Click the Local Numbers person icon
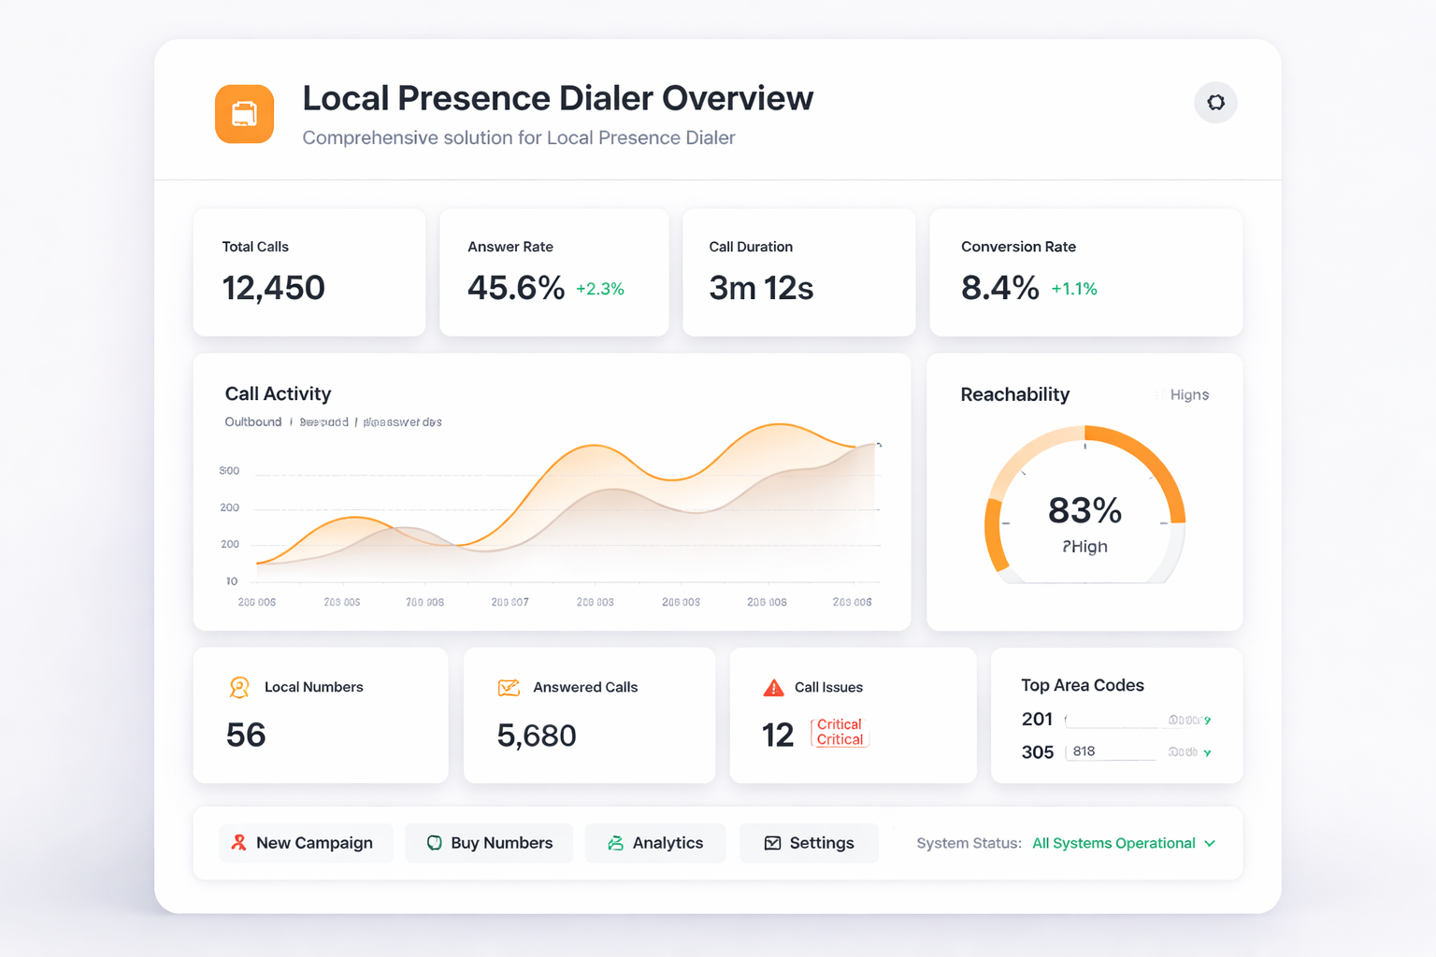This screenshot has width=1436, height=957. coord(239,688)
